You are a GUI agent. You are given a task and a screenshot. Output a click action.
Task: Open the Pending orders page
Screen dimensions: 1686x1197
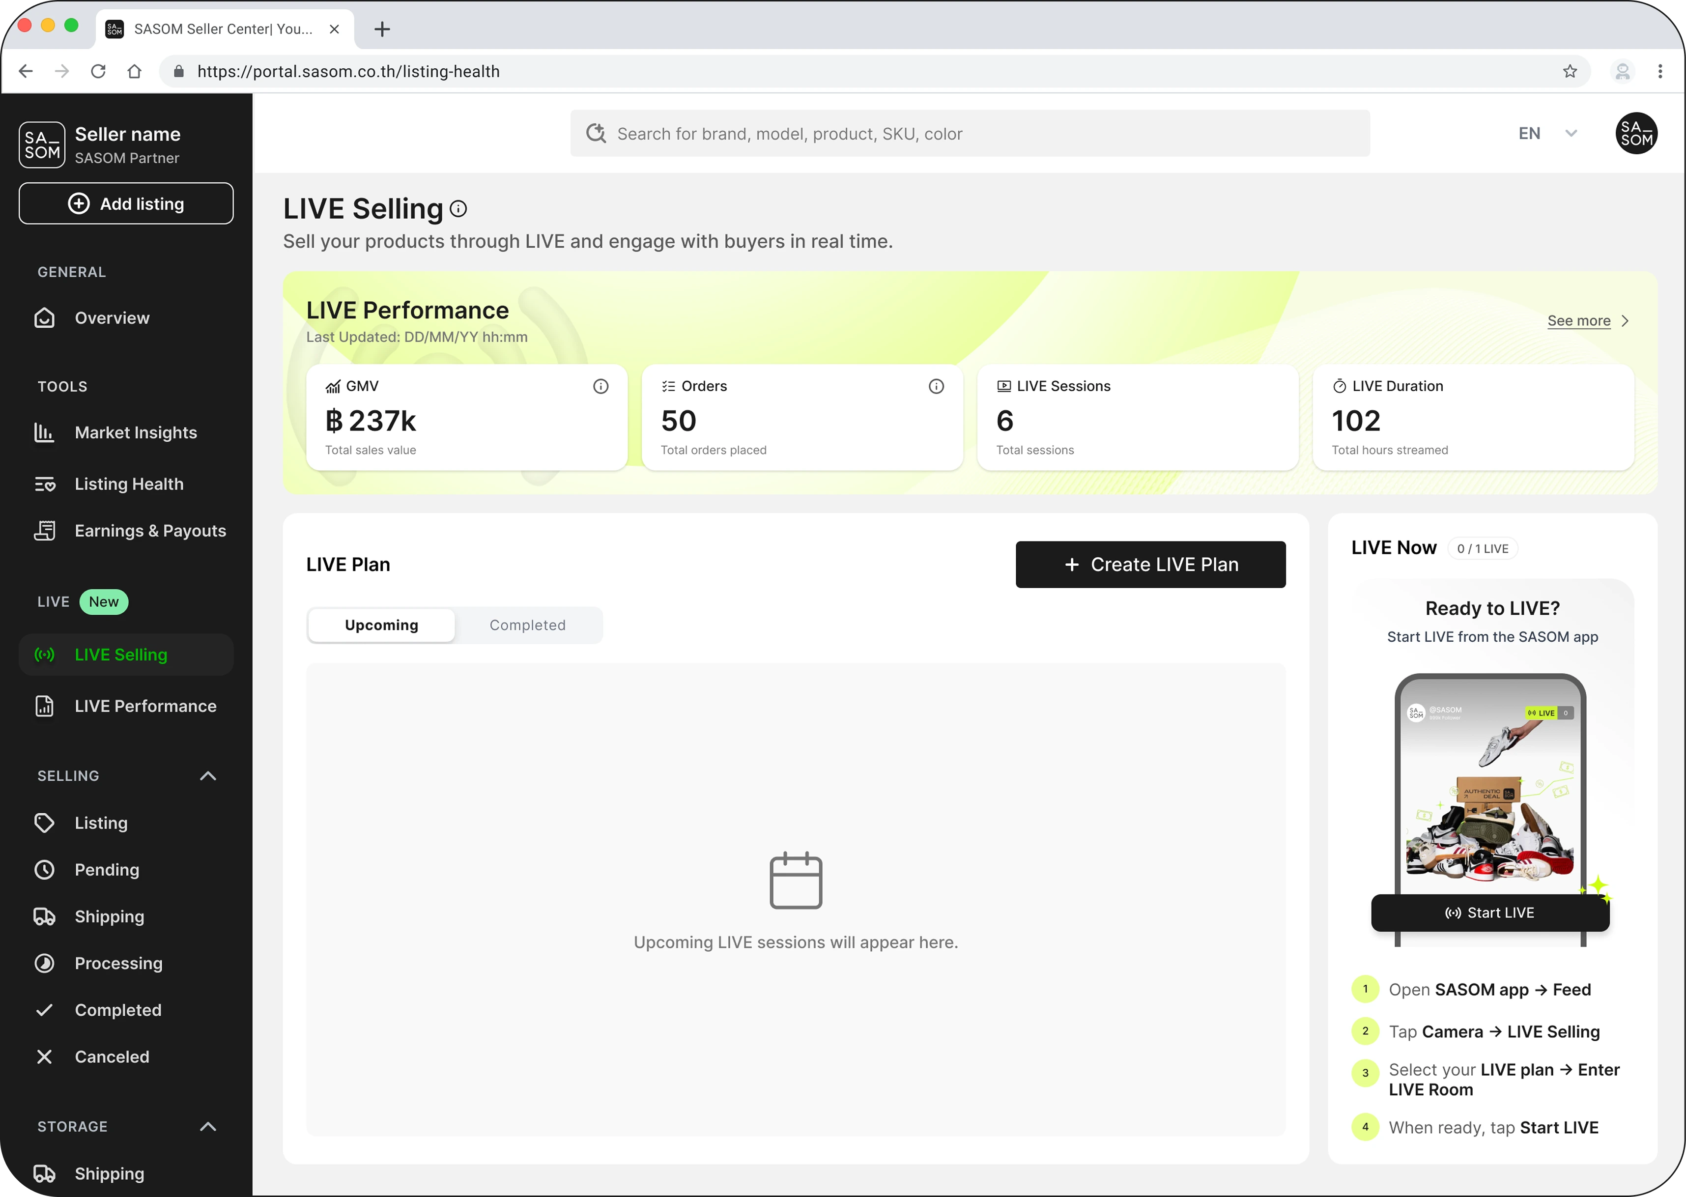[126, 870]
